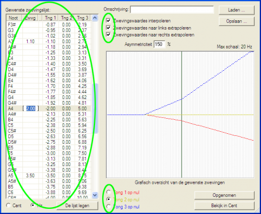The image size is (261, 214).
Task: Click the Opgenomen button
Action: pos(224,195)
